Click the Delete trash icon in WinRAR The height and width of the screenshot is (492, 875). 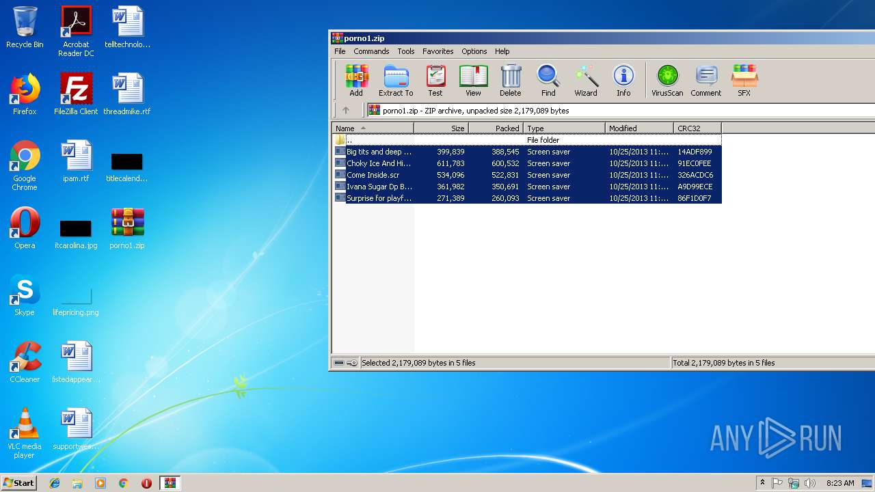point(510,81)
